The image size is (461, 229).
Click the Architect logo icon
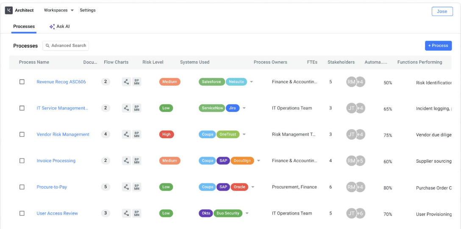click(x=9, y=10)
